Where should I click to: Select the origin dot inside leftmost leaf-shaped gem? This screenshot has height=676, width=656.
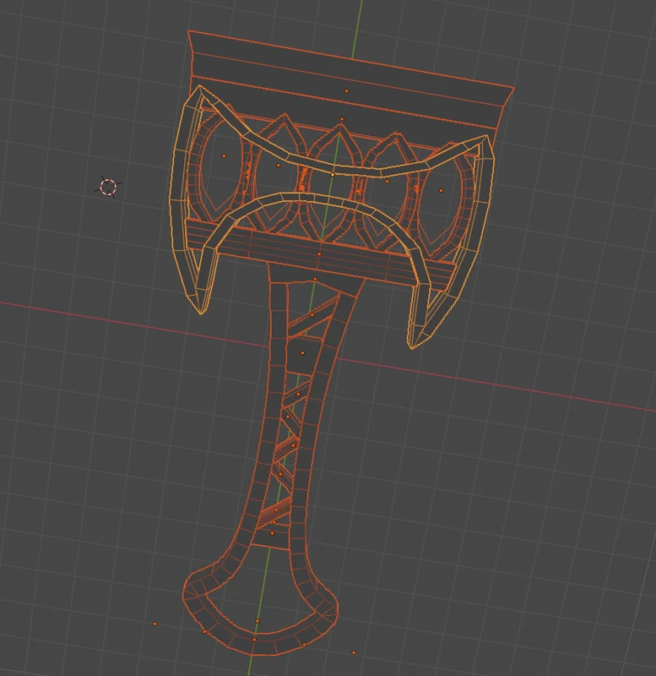coord(224,156)
